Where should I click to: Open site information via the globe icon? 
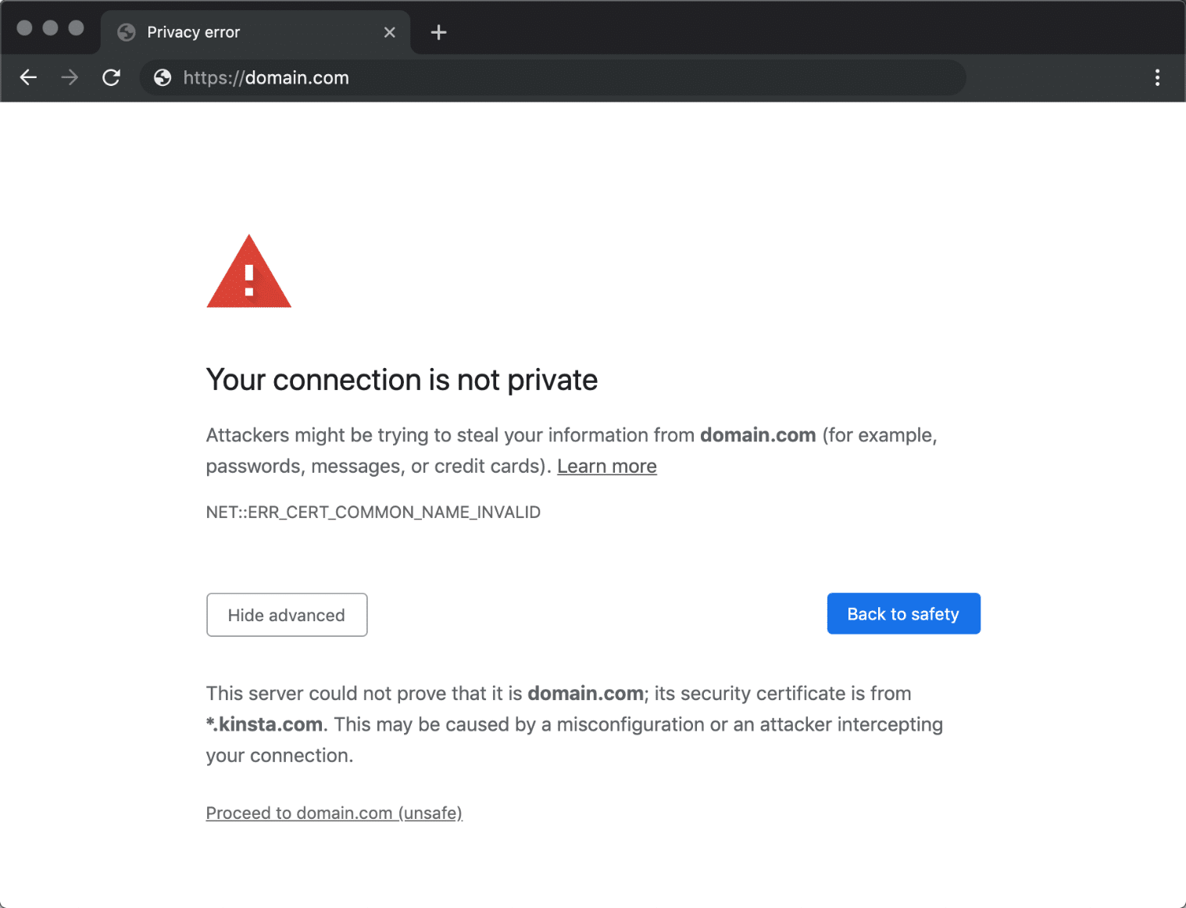click(x=162, y=77)
